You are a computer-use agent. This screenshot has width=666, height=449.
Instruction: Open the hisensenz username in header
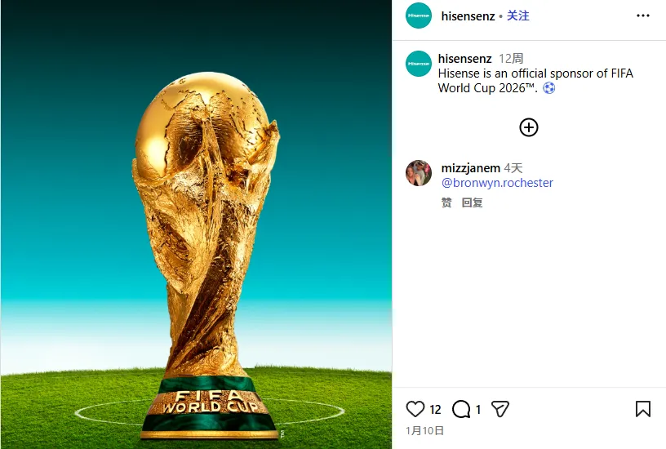[468, 16]
